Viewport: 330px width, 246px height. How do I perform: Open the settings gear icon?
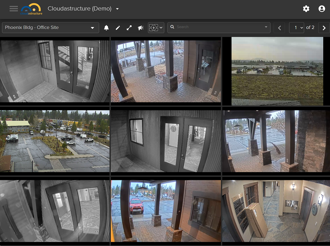(x=306, y=9)
